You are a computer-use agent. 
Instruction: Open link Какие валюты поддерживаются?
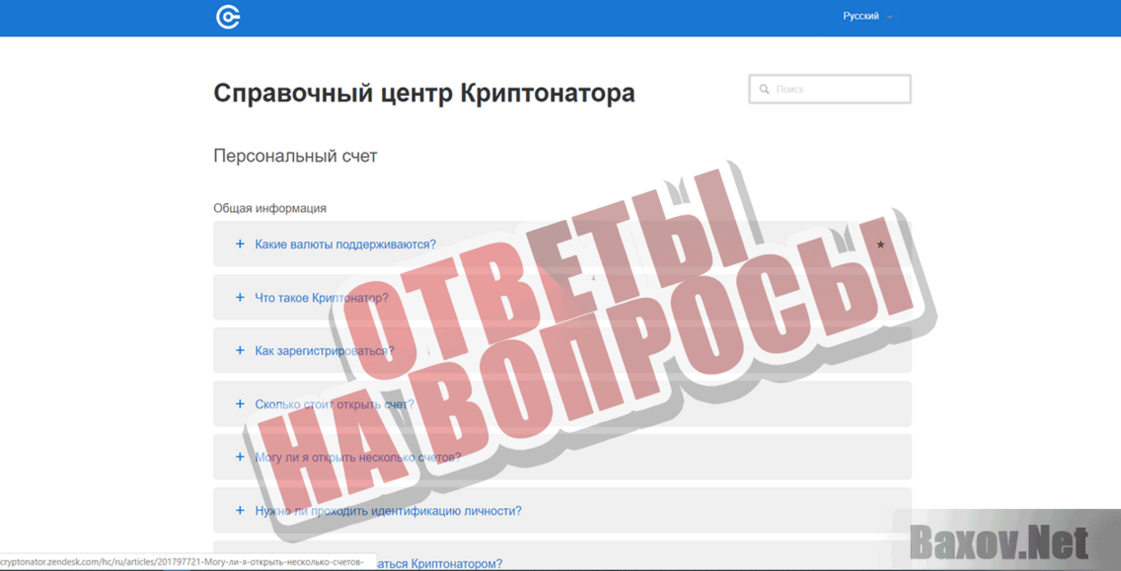click(345, 244)
